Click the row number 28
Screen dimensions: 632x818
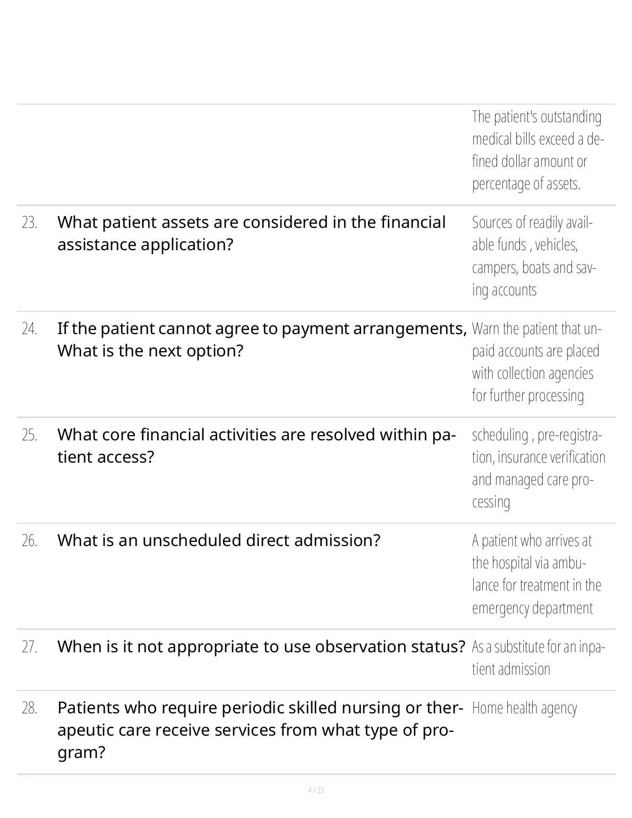30,709
